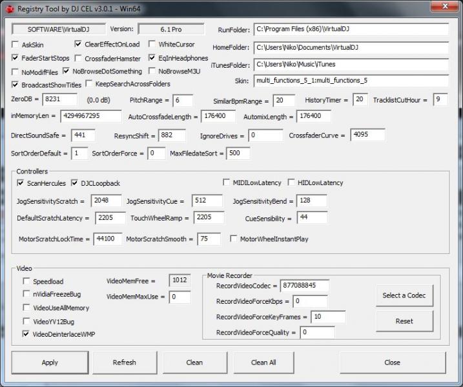
Task: Click the Close button at the bottom
Action: [393, 362]
